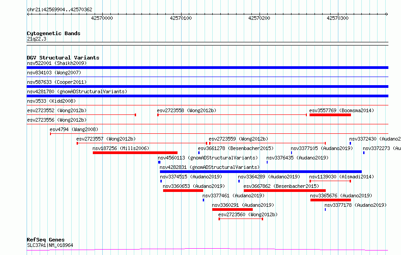
Task: Click the 42570100 ruler position label
Action: click(x=181, y=18)
